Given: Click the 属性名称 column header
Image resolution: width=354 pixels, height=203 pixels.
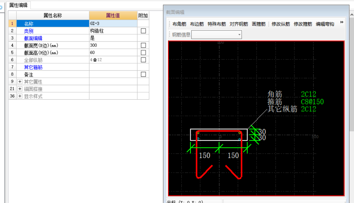Looking at the screenshot, I should point(53,15).
